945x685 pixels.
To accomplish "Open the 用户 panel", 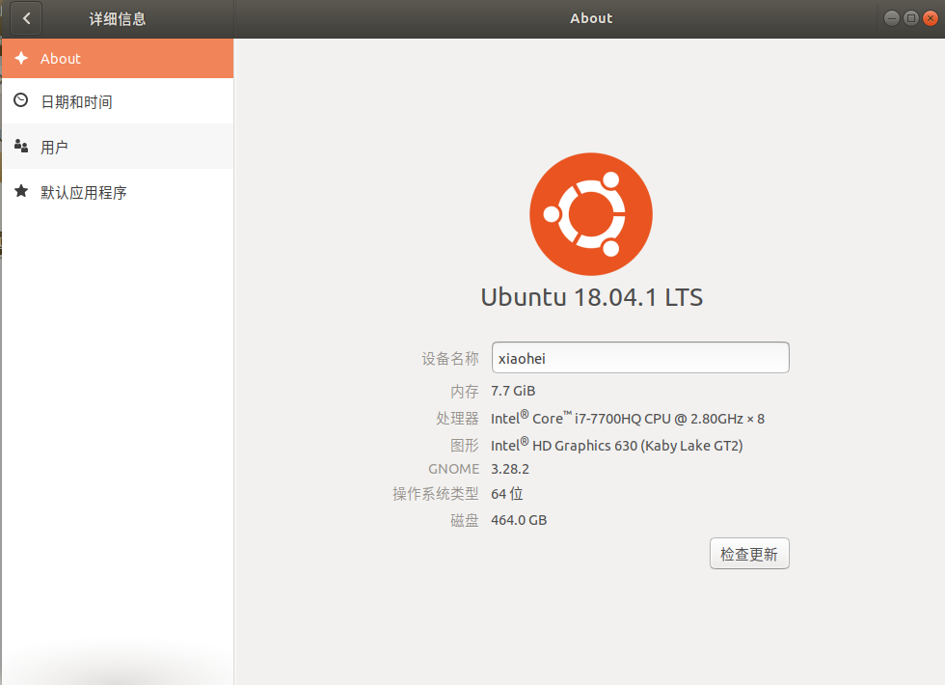I will pyautogui.click(x=118, y=147).
